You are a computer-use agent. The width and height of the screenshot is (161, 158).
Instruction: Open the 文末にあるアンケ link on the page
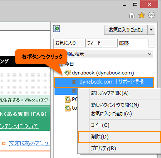30,143
